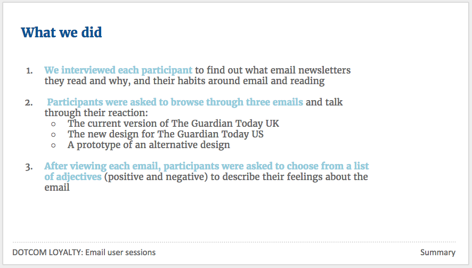The width and height of the screenshot is (472, 268).
Task: Click the 'of adjectives' highlighted text
Action: pyautogui.click(x=73, y=177)
